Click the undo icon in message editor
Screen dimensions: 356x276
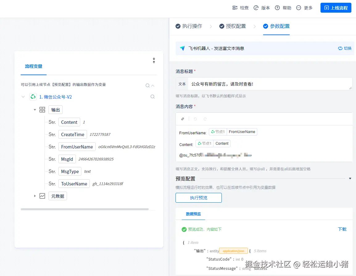pos(195,119)
